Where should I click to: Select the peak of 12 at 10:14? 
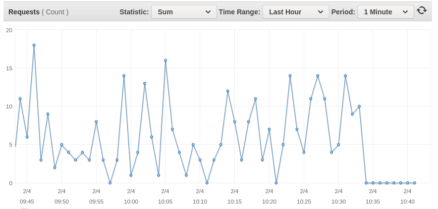pyautogui.click(x=227, y=91)
